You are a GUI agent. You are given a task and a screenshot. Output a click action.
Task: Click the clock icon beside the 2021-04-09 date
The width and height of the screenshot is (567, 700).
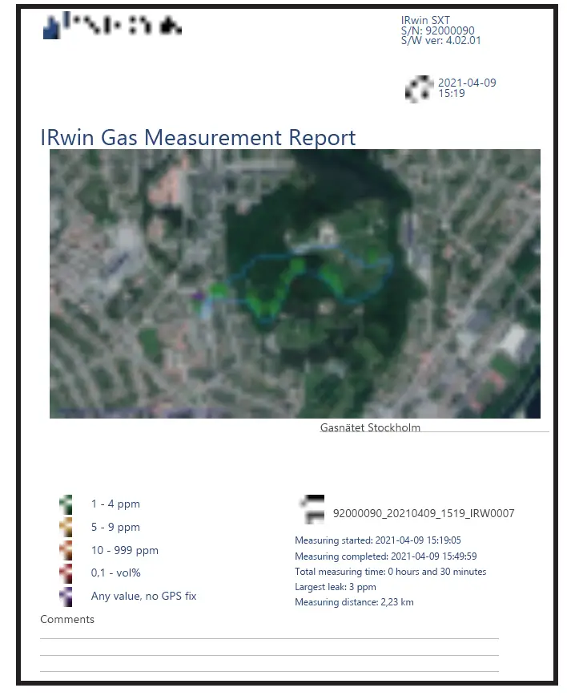[x=419, y=89]
